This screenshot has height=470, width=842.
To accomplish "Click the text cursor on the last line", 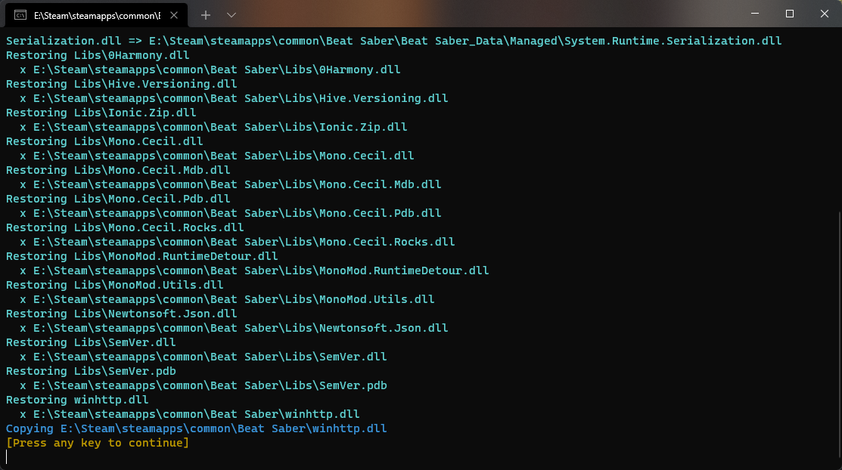I will coord(7,457).
